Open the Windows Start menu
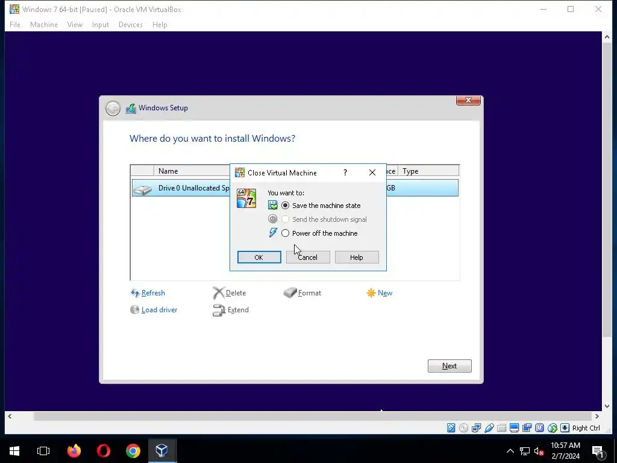This screenshot has width=617, height=463. pyautogui.click(x=14, y=451)
